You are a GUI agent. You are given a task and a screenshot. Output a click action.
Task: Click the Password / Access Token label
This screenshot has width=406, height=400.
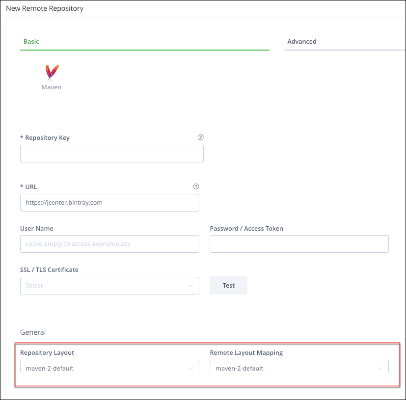246,229
